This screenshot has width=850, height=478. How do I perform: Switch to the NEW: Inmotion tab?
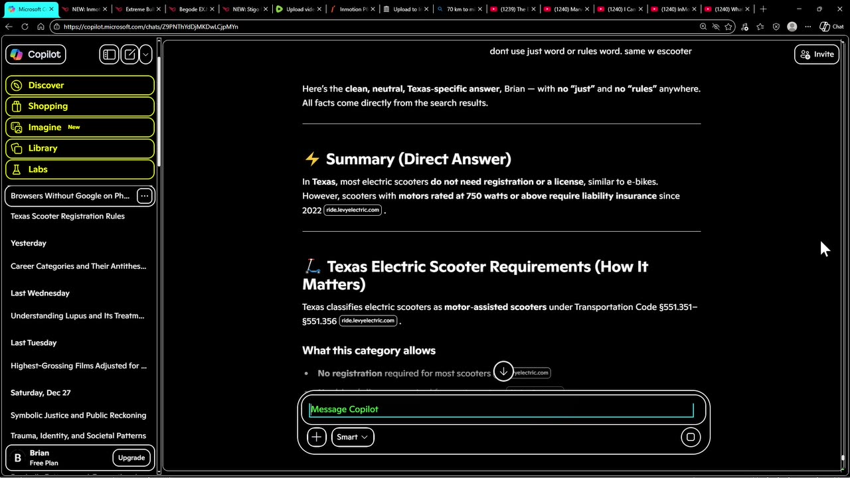point(85,9)
